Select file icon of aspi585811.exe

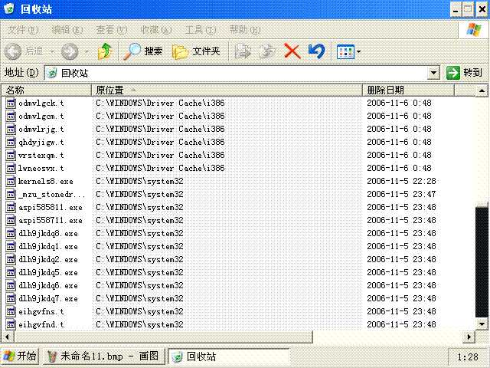tap(11, 207)
